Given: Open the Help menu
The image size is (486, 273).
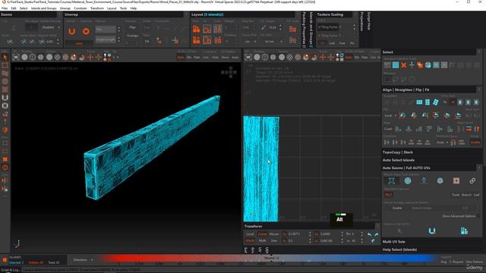Looking at the screenshot, I should point(134,8).
